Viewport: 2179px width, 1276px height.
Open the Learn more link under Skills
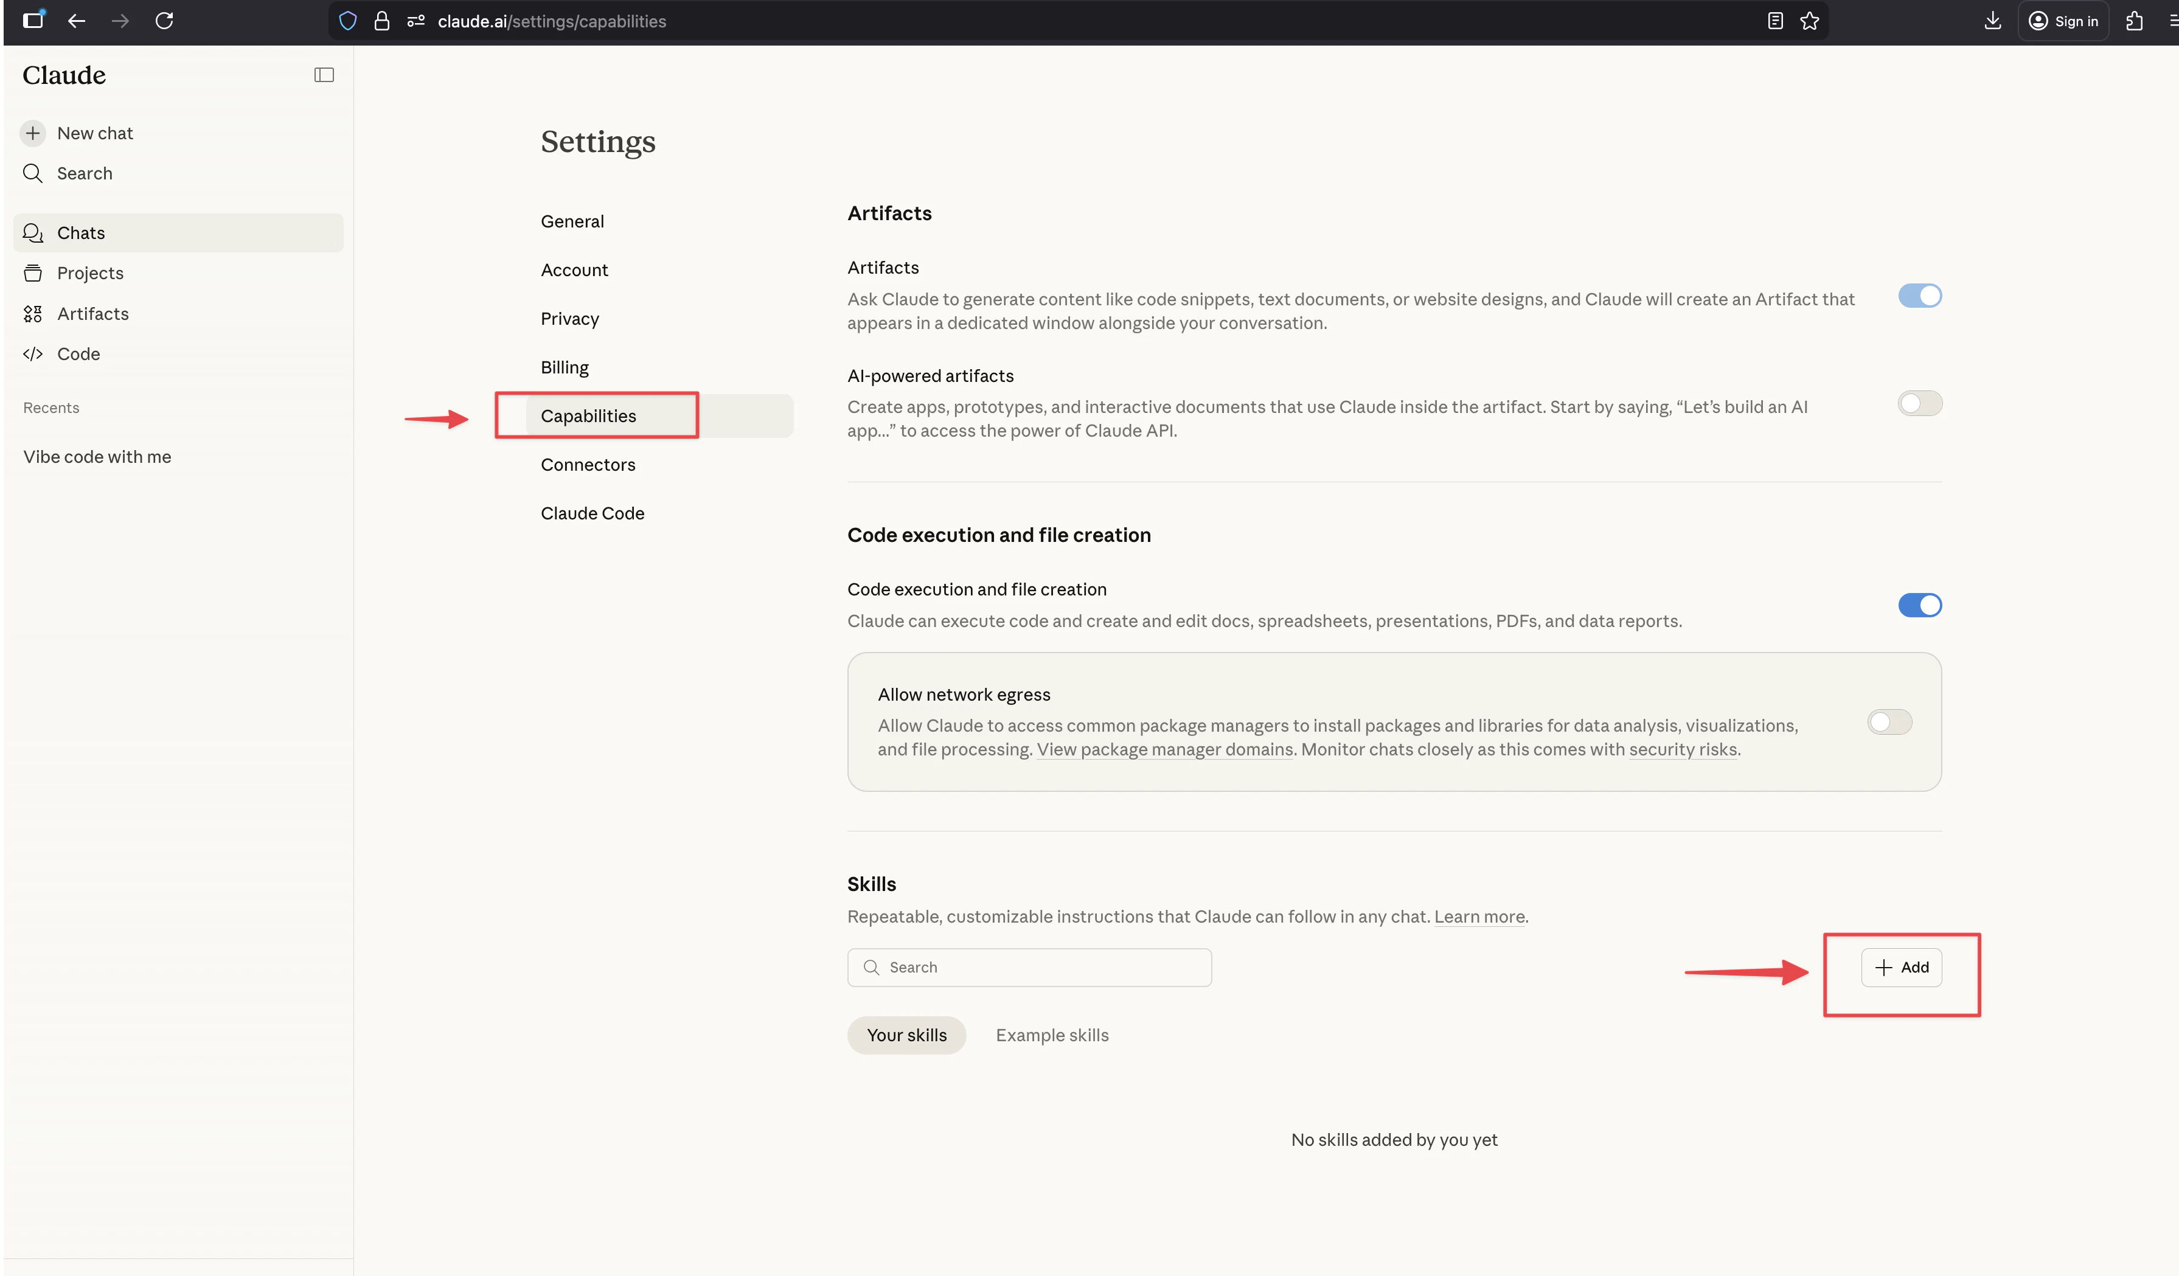1479,917
